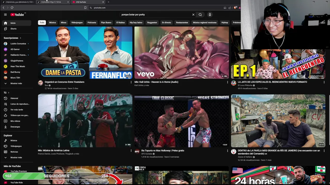Play Topuria vs Holloway fight thumbnail
Image resolution: width=330 pixels, height=185 pixels.
(x=181, y=121)
